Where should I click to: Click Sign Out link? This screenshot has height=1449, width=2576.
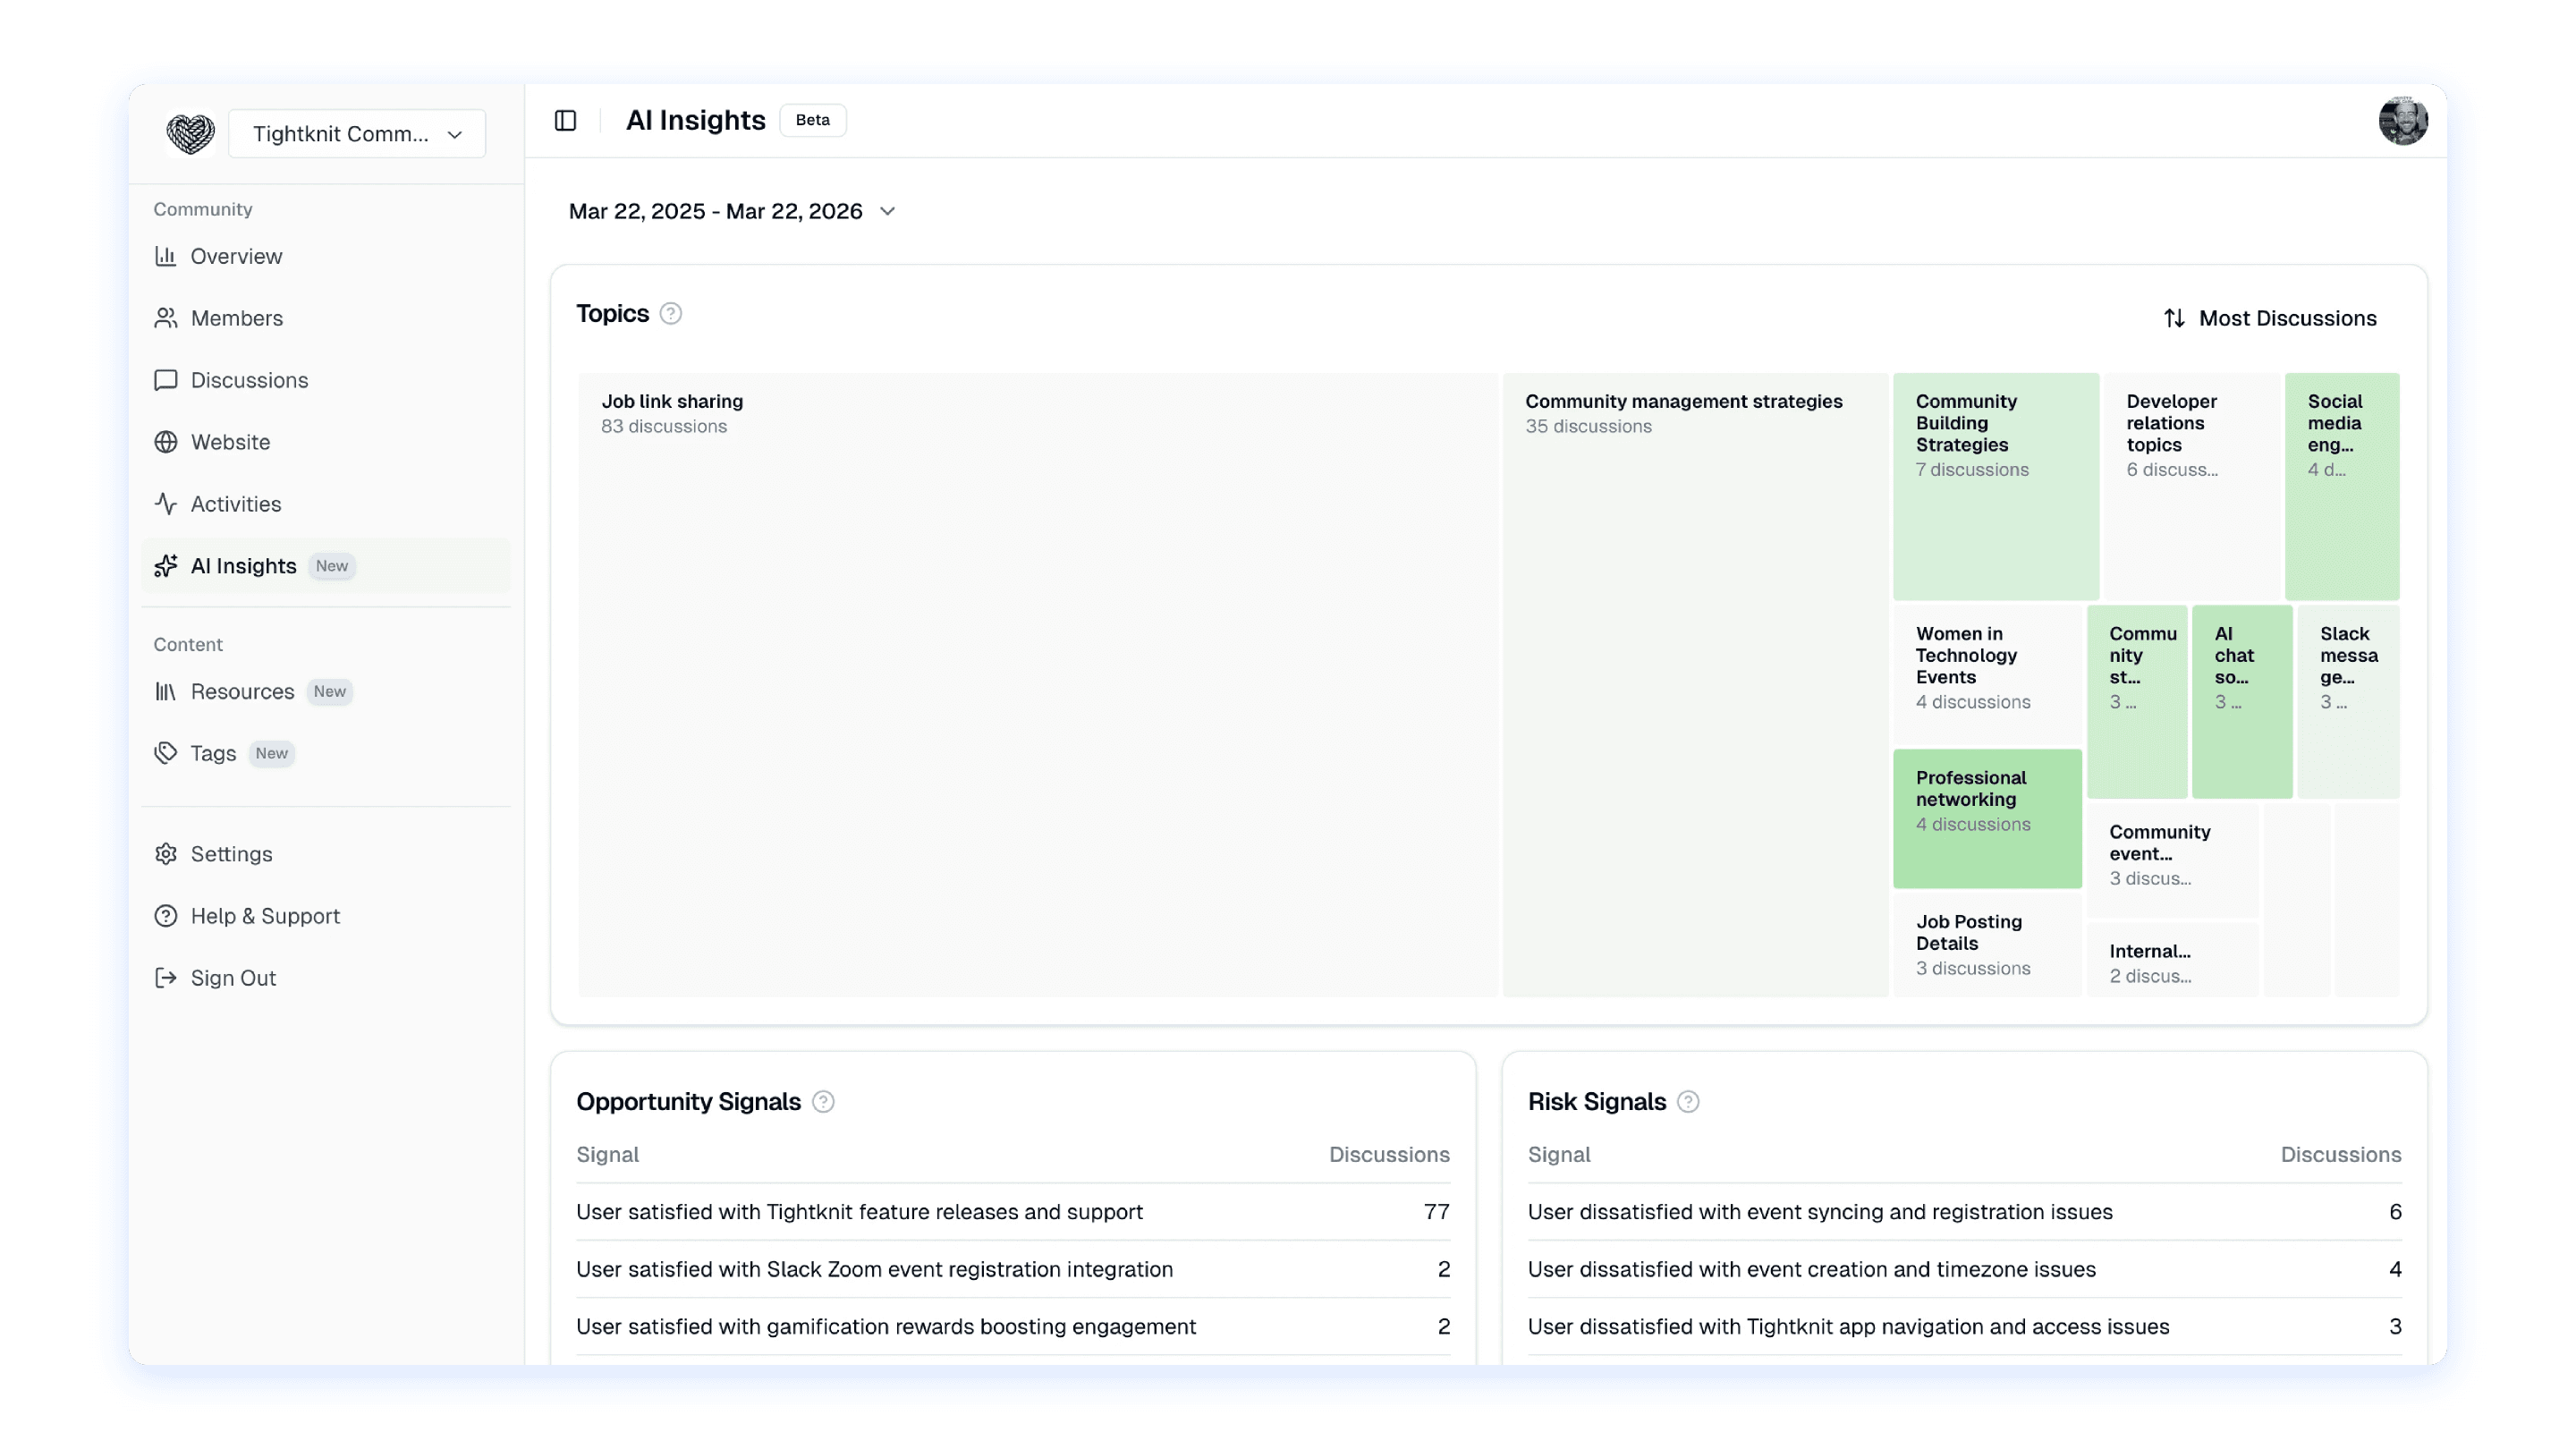233,978
